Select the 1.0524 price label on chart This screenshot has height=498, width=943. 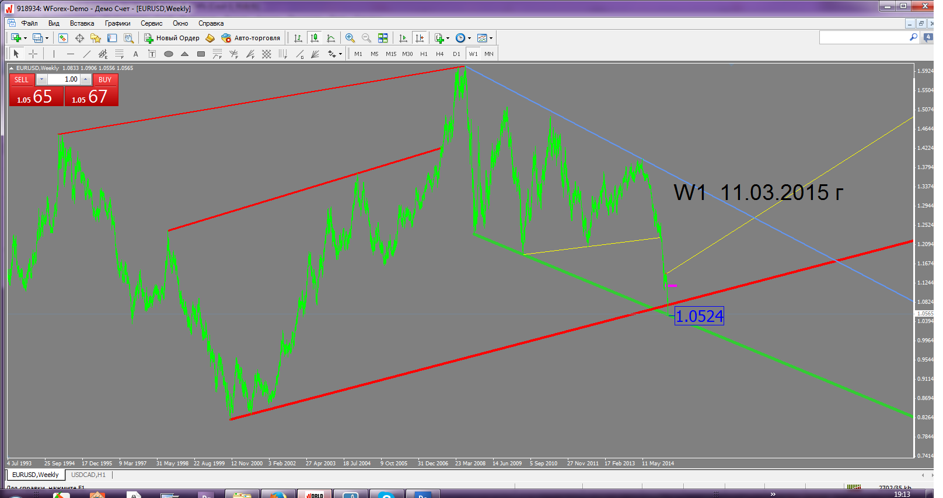[699, 316]
